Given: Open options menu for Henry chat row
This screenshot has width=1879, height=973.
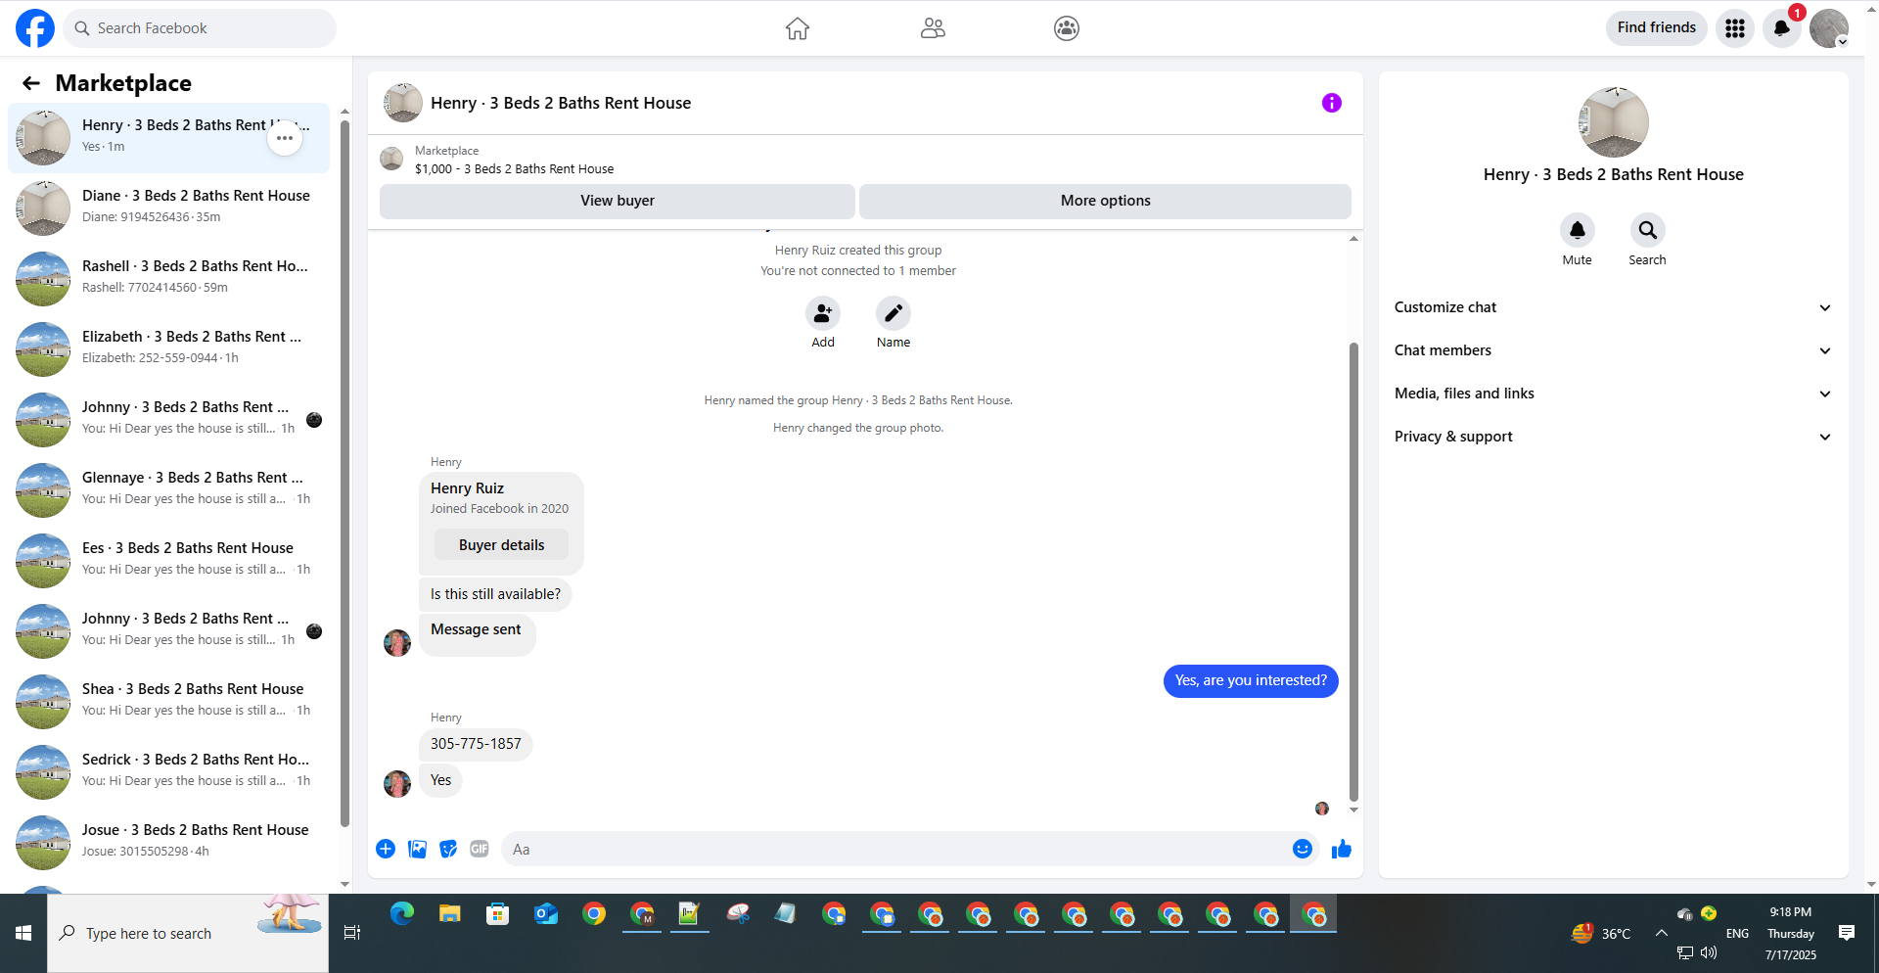Looking at the screenshot, I should click(285, 138).
